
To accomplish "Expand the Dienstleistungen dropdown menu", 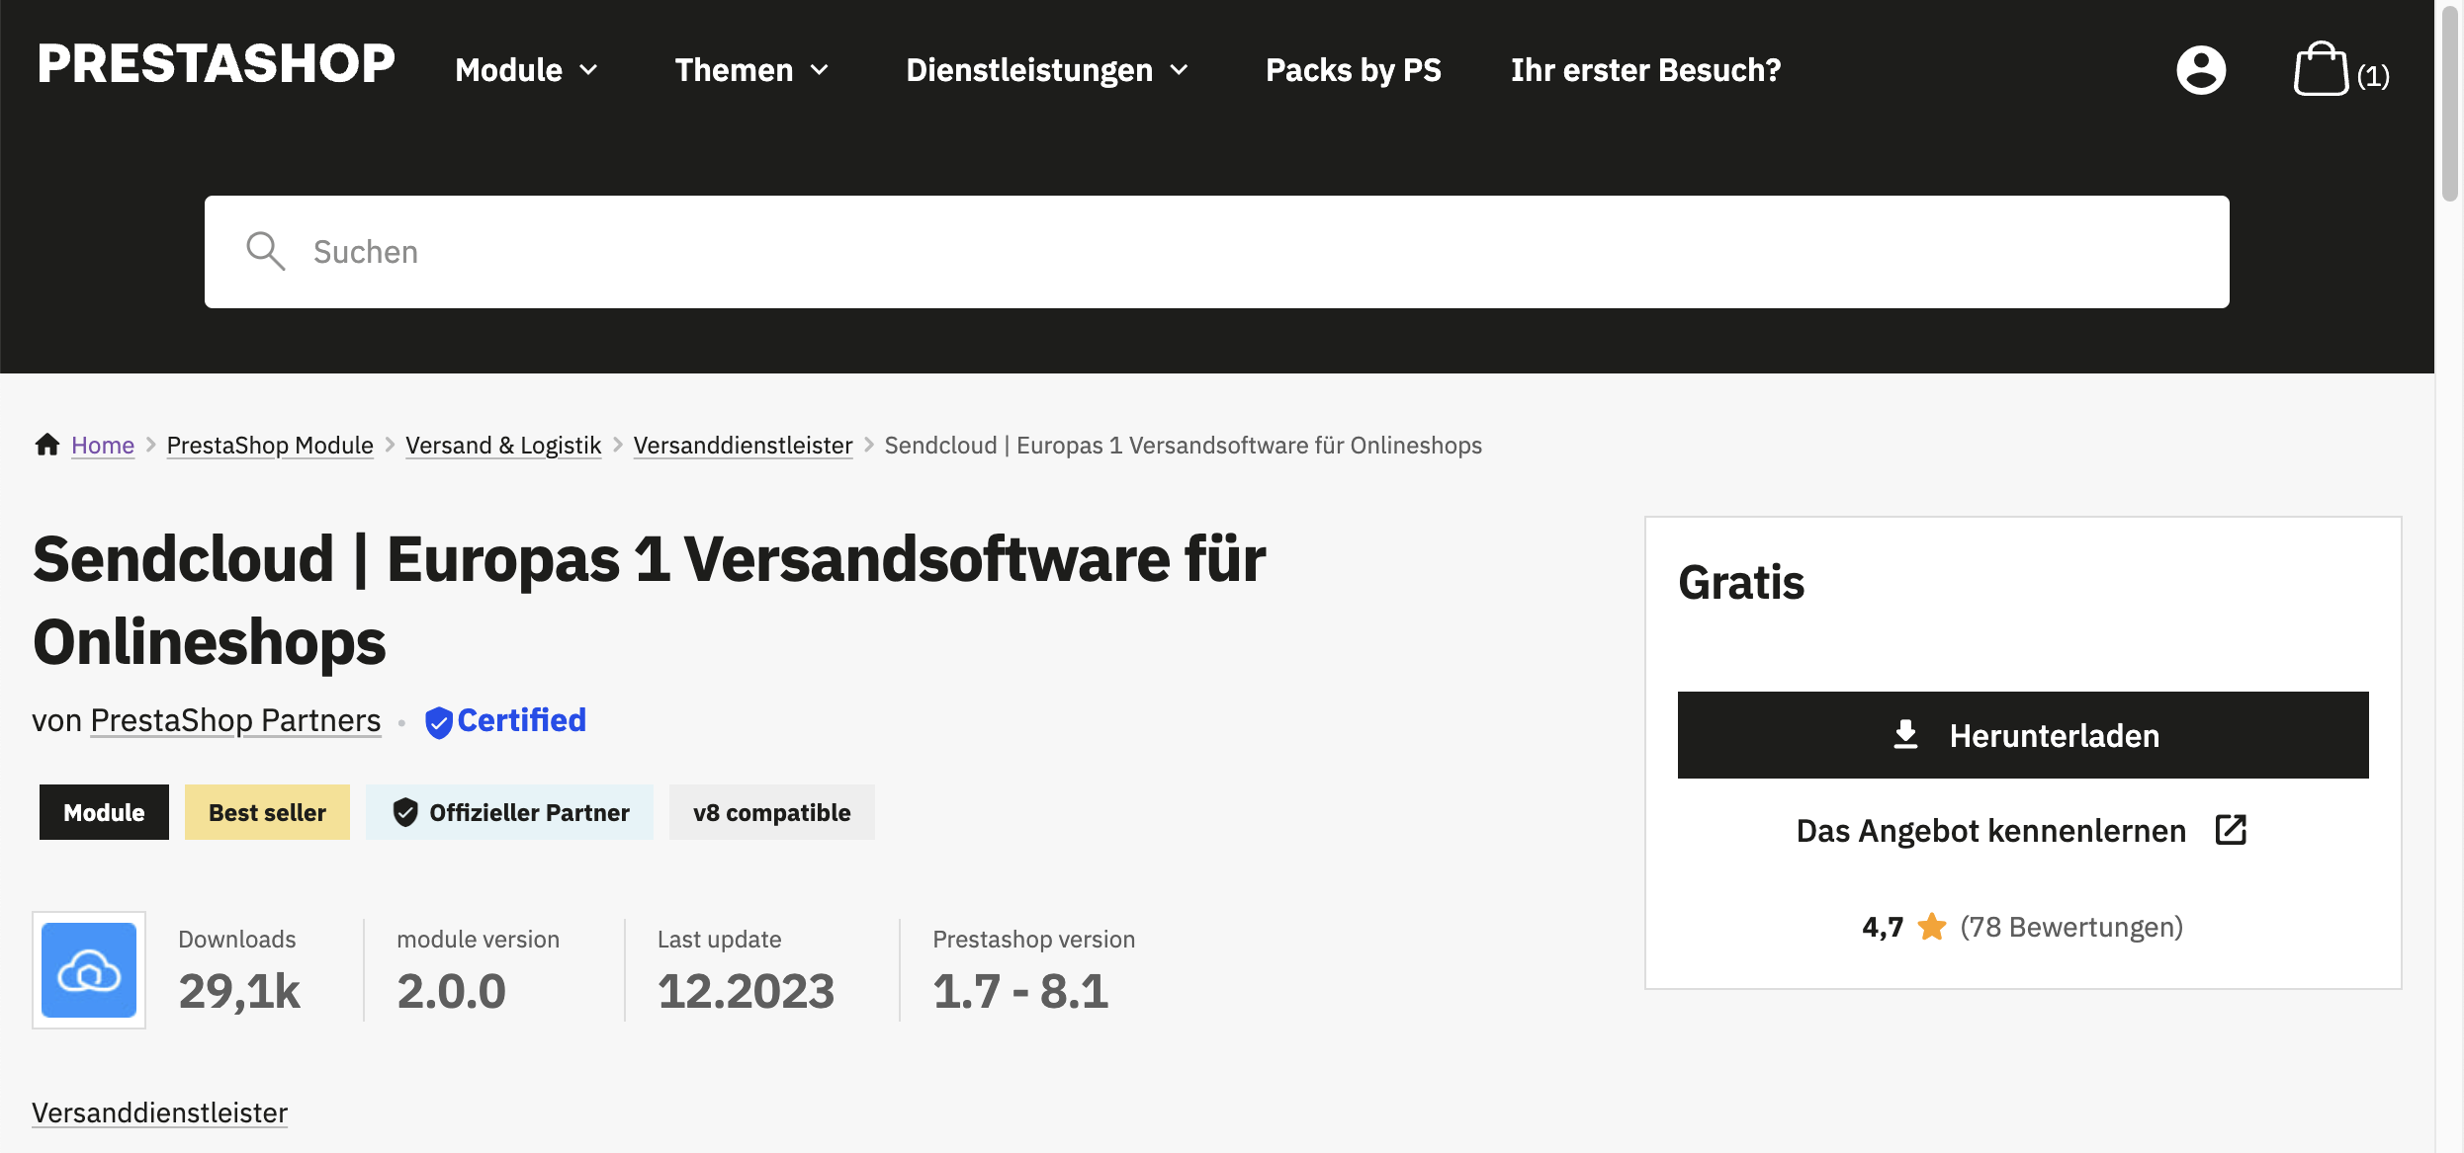I will click(1047, 70).
